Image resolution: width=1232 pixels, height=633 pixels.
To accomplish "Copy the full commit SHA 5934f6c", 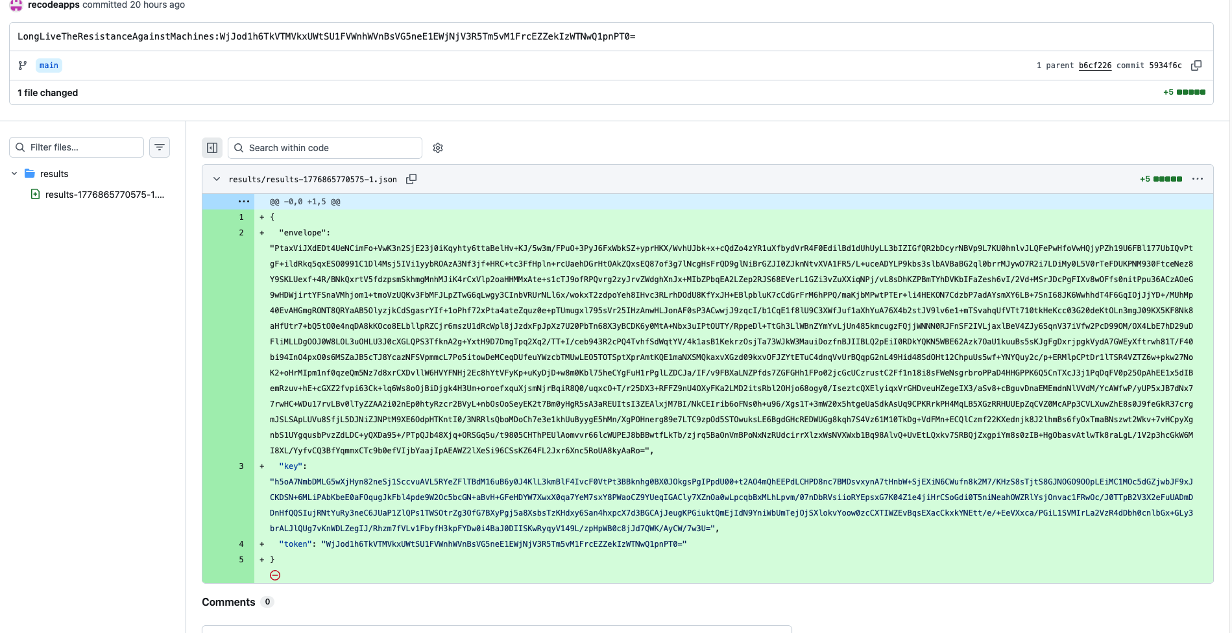I will tap(1196, 66).
